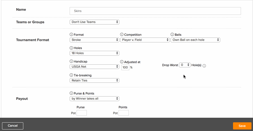Screen dimensions: 253x131
Task: Open the Retain Ties dropdown
Action: pos(94,80)
